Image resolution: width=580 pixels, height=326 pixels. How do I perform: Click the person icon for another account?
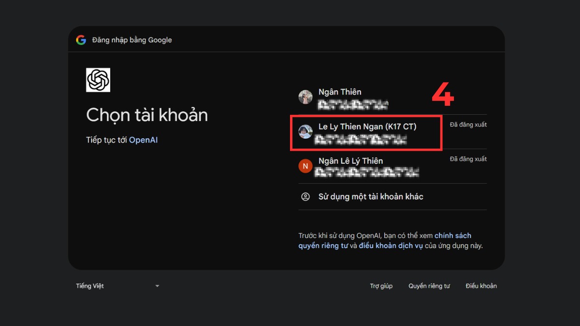click(305, 197)
